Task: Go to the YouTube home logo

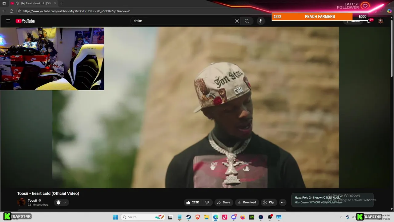Action: (x=25, y=21)
